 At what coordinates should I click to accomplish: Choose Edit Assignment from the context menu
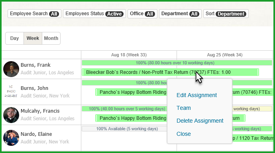click(x=196, y=95)
